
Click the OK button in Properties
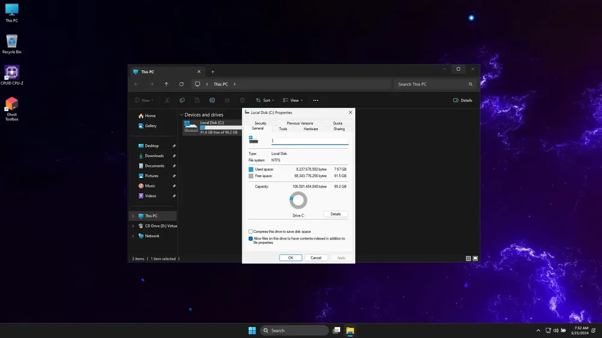pos(291,258)
